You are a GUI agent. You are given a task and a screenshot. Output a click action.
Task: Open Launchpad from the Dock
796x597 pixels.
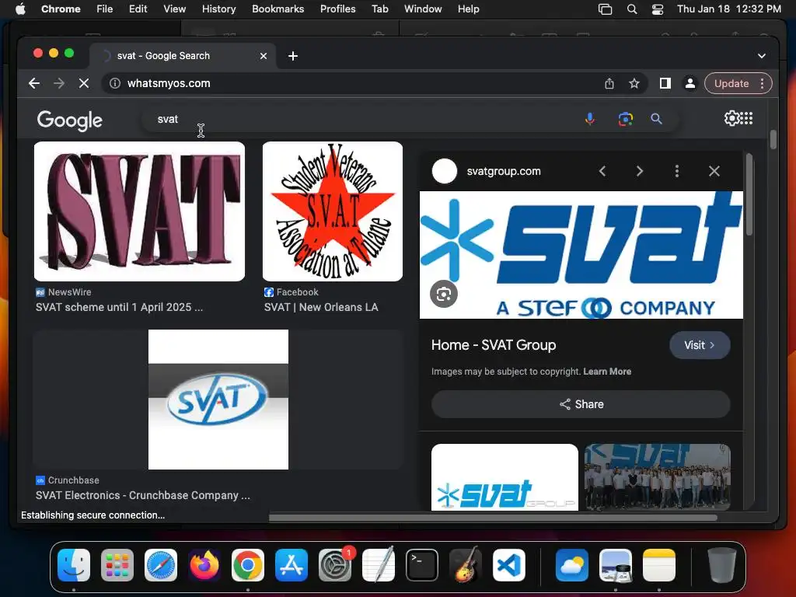click(117, 565)
